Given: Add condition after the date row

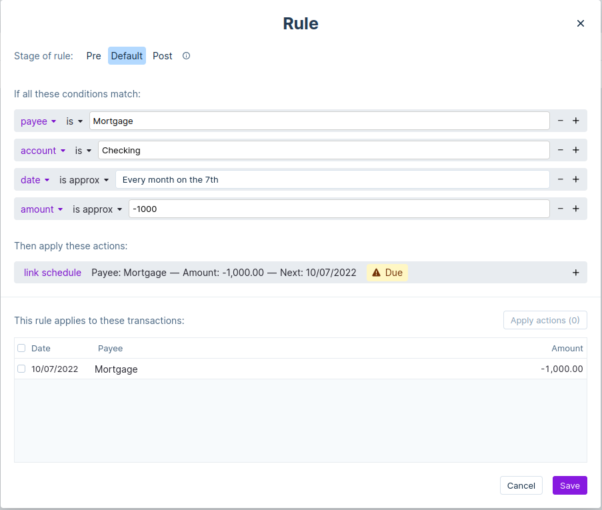Looking at the screenshot, I should click(575, 179).
